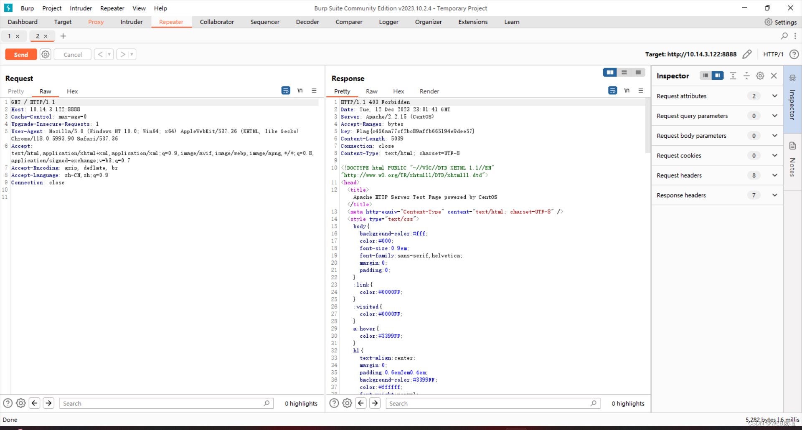Open Repeater tab options kebab menu
The height and width of the screenshot is (430, 802).
[795, 36]
